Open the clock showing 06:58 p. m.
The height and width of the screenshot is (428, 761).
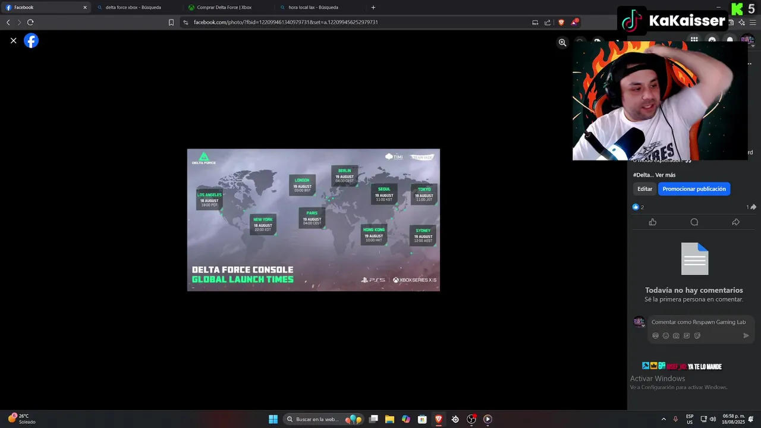coord(733,419)
